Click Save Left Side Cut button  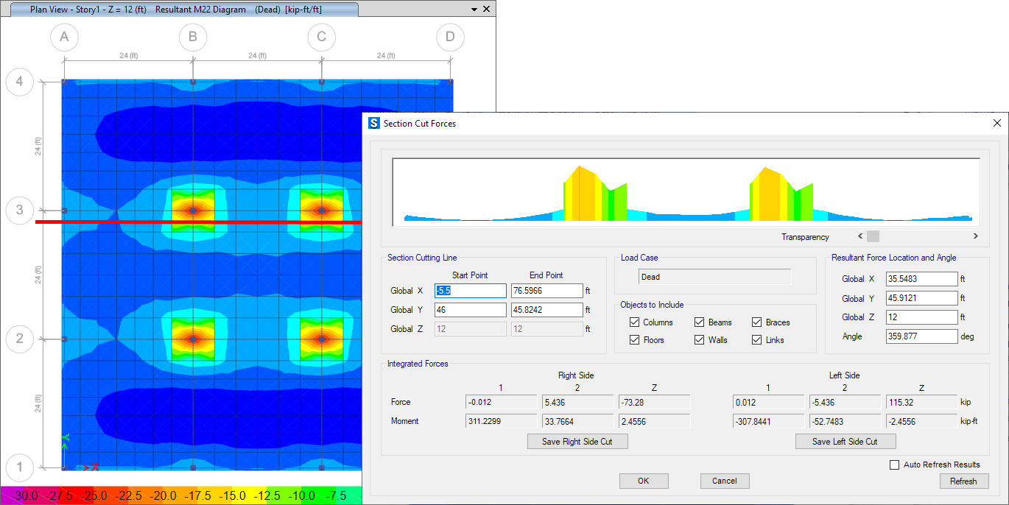[845, 441]
